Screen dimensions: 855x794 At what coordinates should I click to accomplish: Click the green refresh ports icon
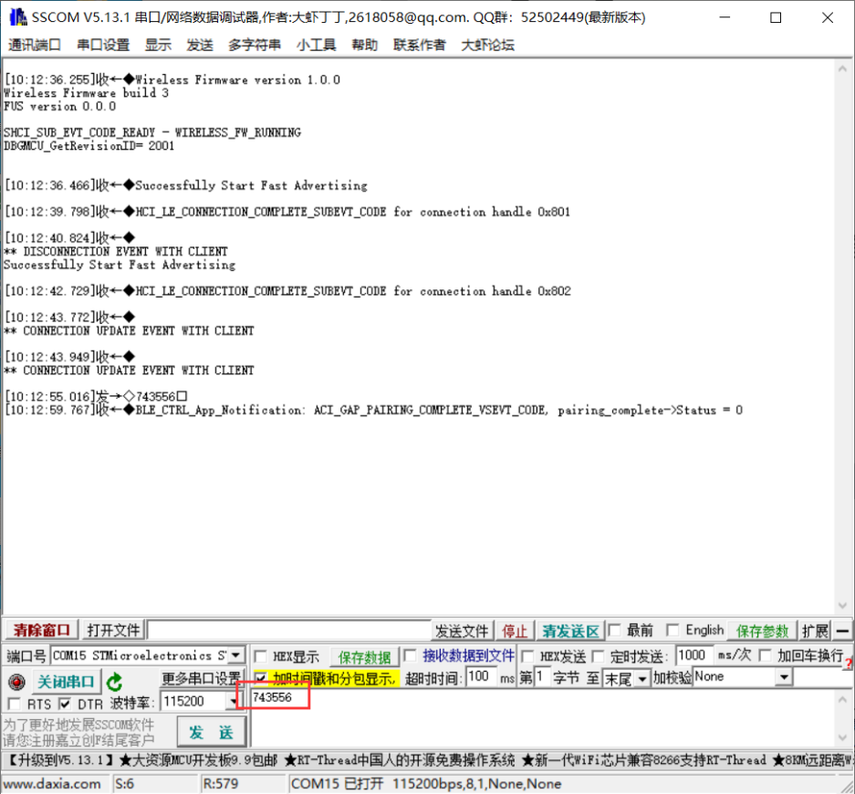click(114, 682)
